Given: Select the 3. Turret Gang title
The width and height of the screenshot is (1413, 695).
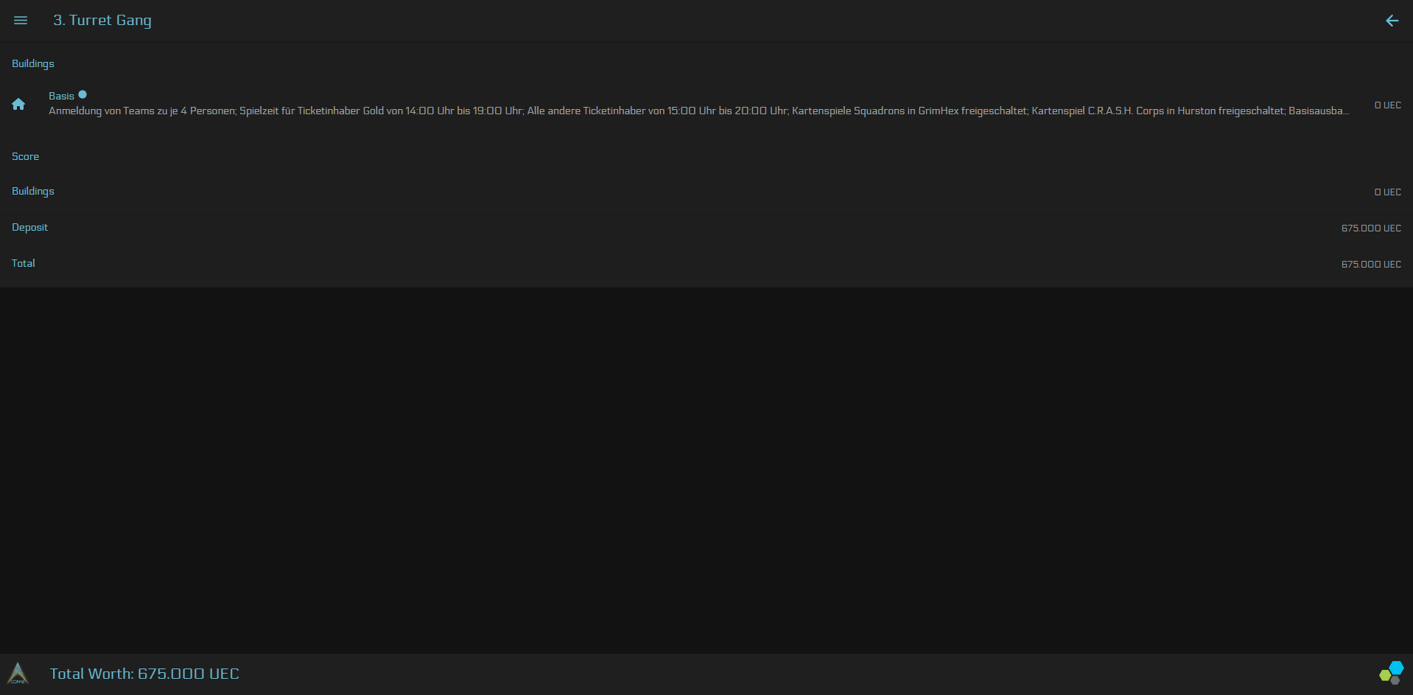Looking at the screenshot, I should coord(103,21).
